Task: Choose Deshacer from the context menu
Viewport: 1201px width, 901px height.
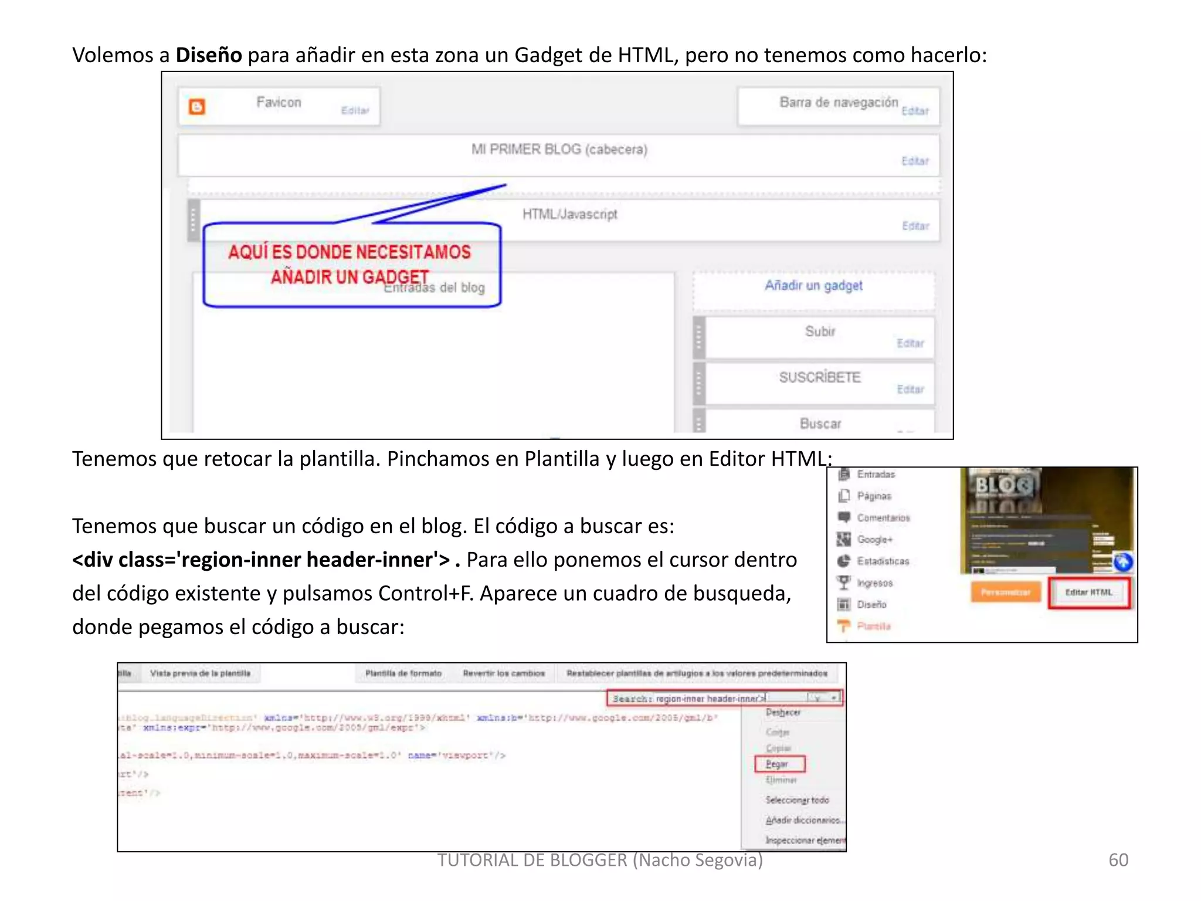Action: (x=783, y=713)
